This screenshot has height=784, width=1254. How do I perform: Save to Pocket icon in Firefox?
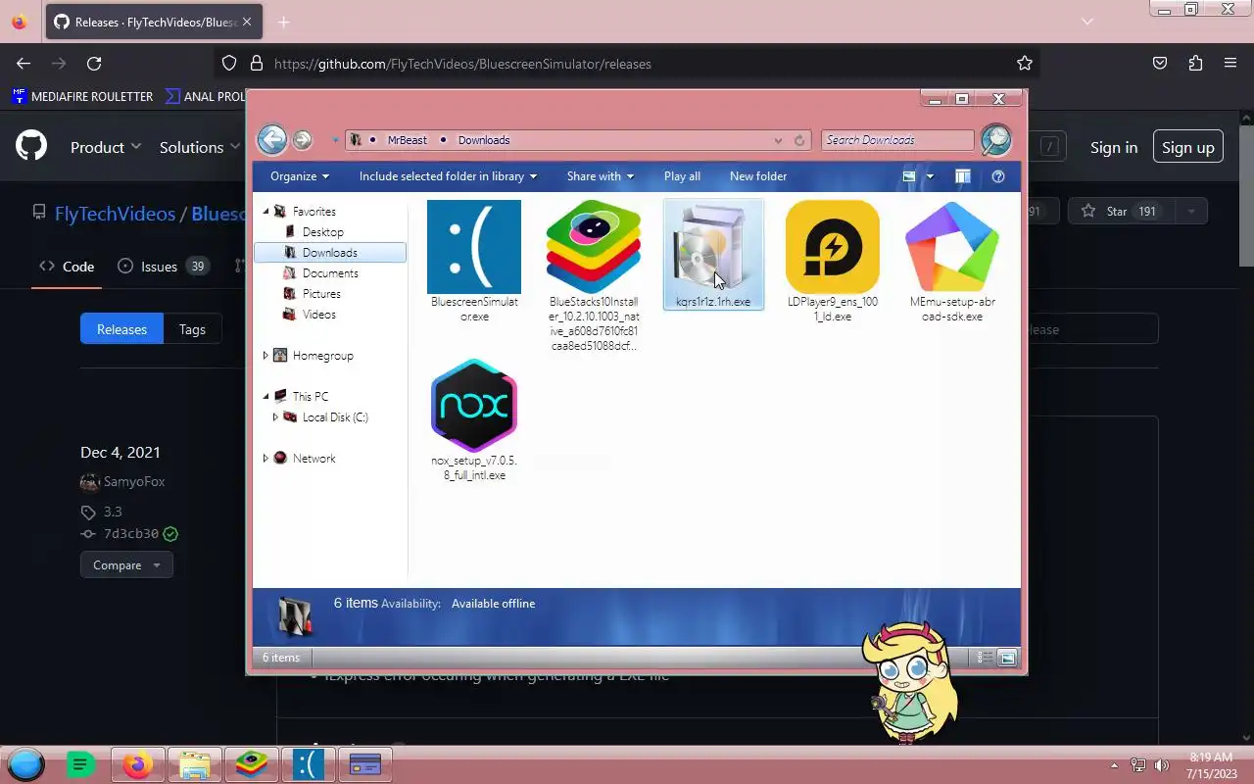click(x=1160, y=64)
